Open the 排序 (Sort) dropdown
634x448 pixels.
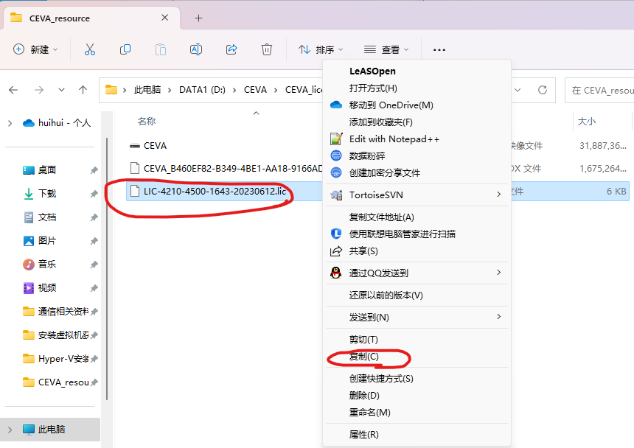tap(321, 49)
